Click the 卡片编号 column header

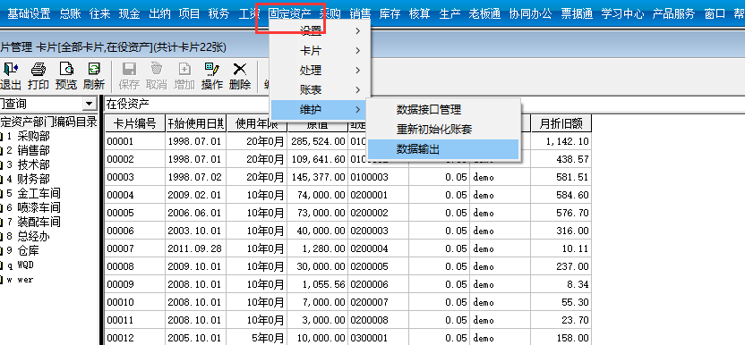click(x=135, y=124)
